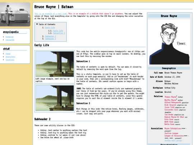This screenshot has width=194, height=145.
Task: Click the 'Subheader 2' section heading
Action: point(42,119)
